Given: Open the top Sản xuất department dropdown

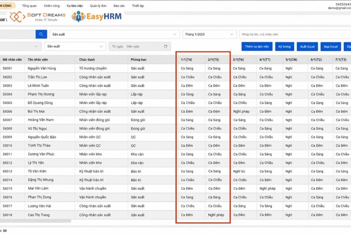Looking at the screenshot, I should tap(115, 34).
